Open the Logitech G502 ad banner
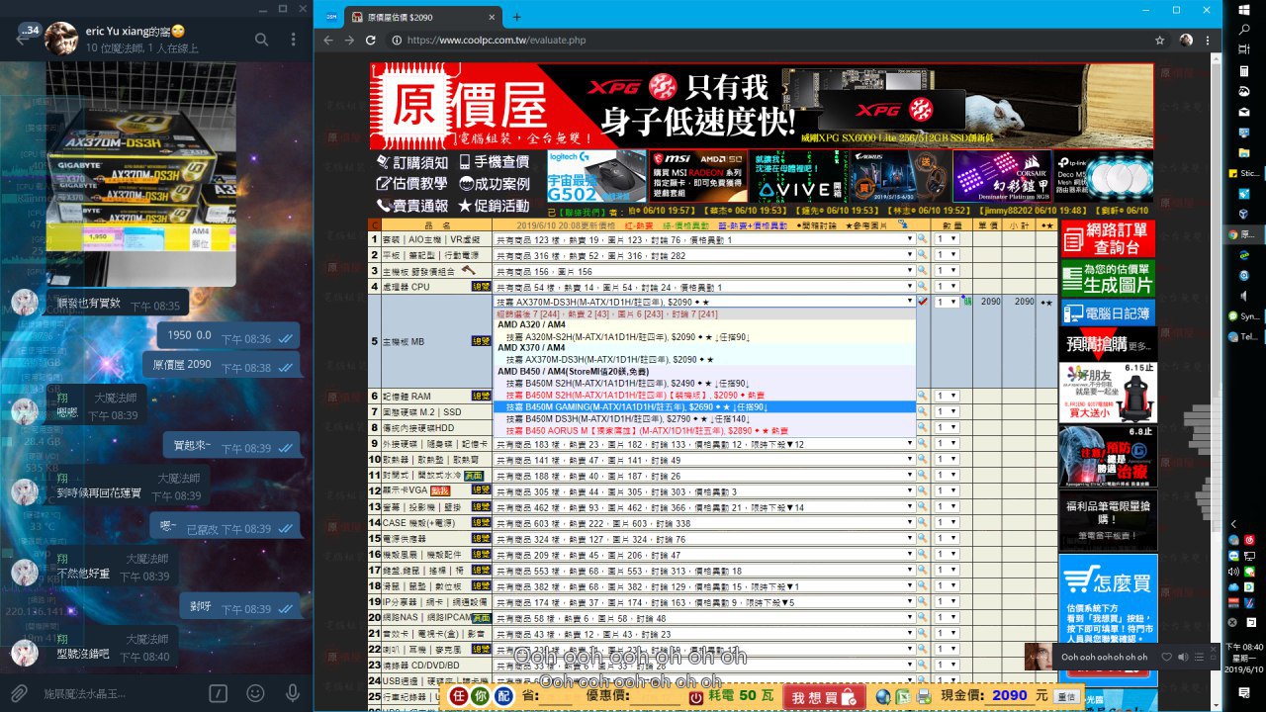Image resolution: width=1266 pixels, height=712 pixels. click(596, 176)
